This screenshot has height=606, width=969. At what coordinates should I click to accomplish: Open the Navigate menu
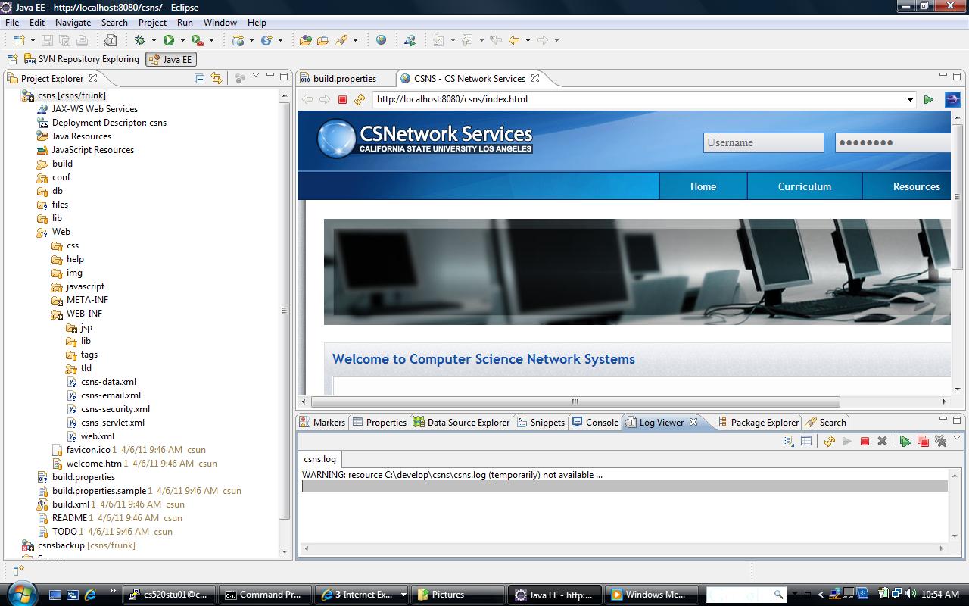click(73, 23)
